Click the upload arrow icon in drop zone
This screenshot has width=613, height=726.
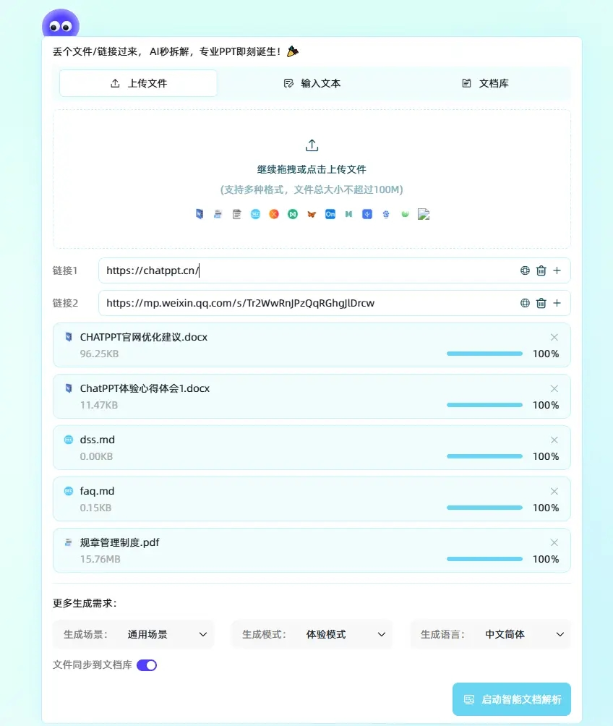click(x=312, y=145)
